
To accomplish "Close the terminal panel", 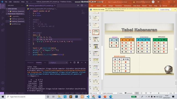I will coord(85,62).
